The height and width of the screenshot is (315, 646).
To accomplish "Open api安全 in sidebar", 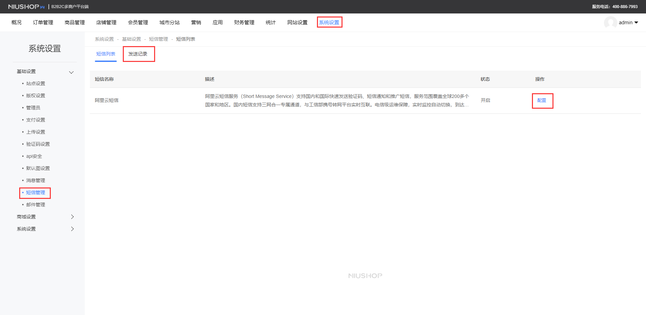I will pos(34,156).
